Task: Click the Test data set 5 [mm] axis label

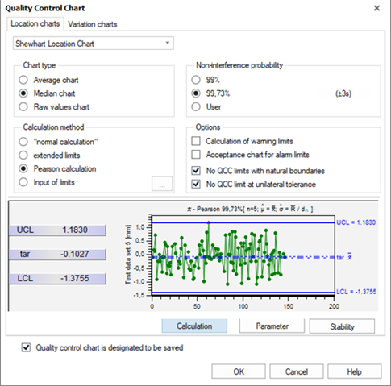Action: [x=128, y=255]
